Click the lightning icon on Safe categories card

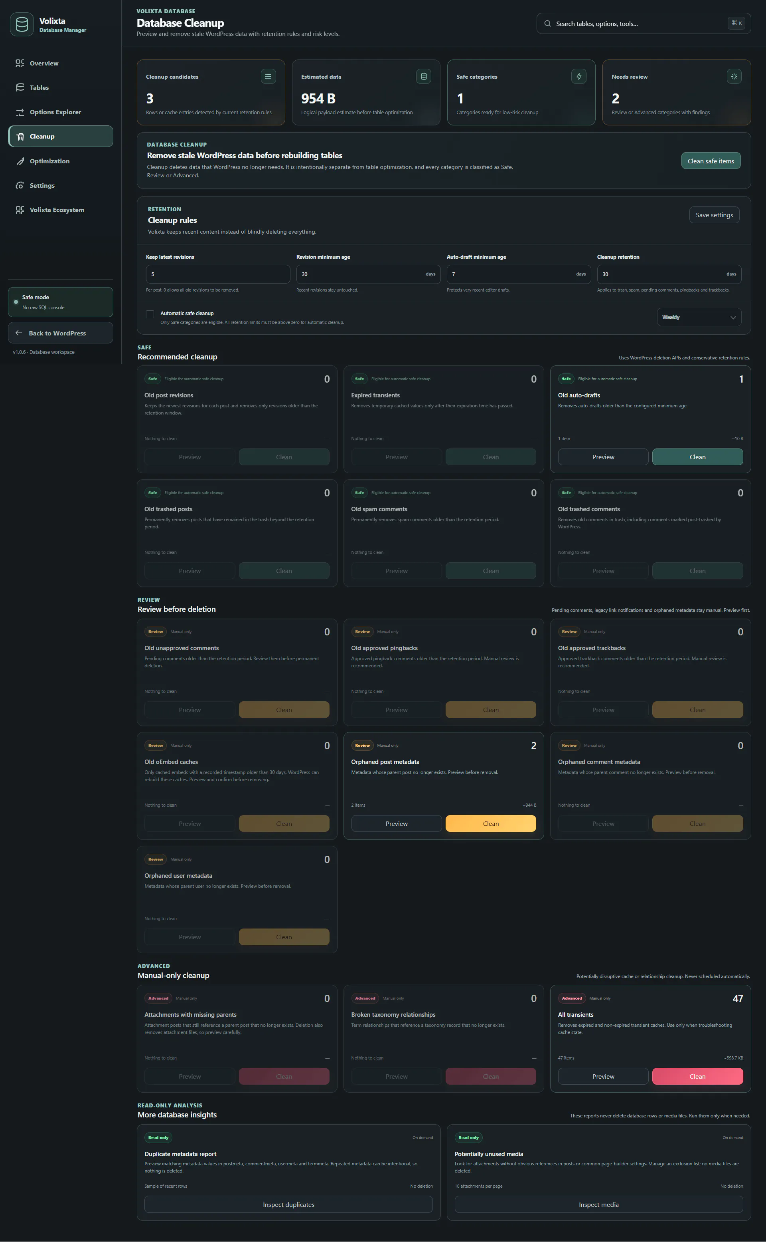pos(578,77)
